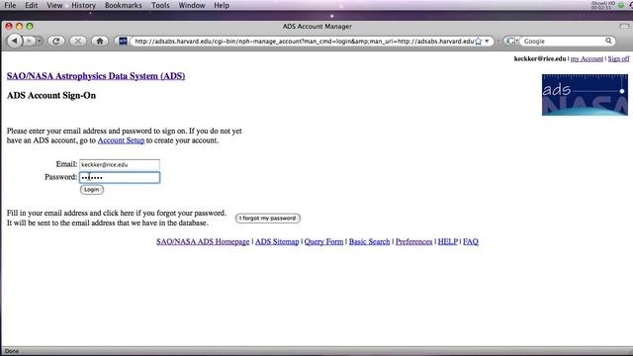Click the Password input field
Screen dimensions: 633x356
pyautogui.click(x=120, y=177)
